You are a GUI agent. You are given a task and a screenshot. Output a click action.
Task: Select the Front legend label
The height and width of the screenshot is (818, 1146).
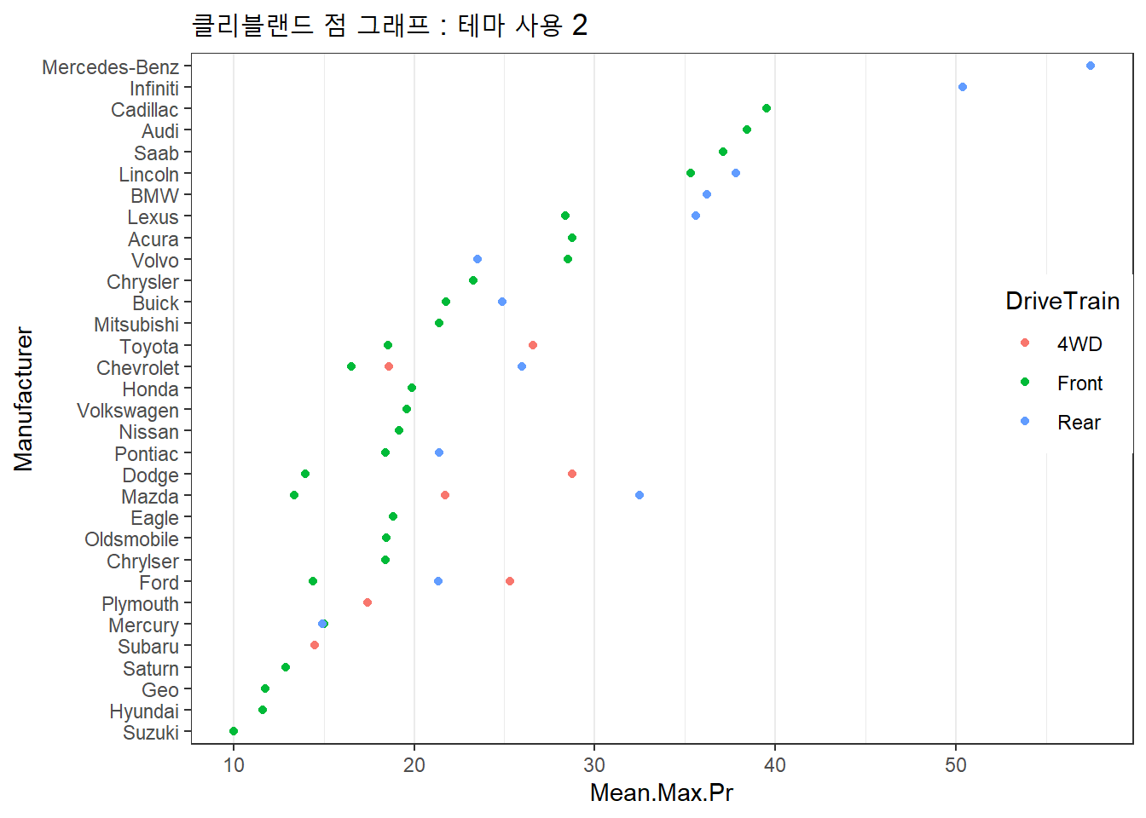[1079, 383]
